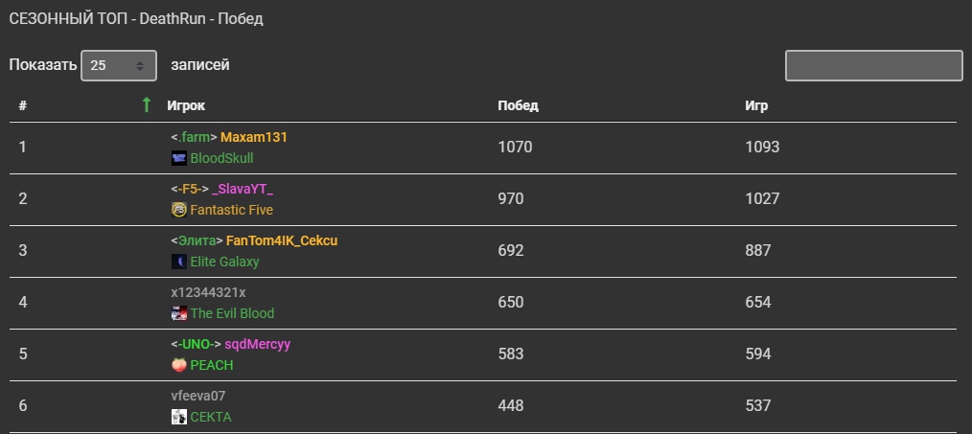This screenshot has height=434, width=972.
Task: Click the Fantastic Five guild emblem
Action: [x=178, y=210]
